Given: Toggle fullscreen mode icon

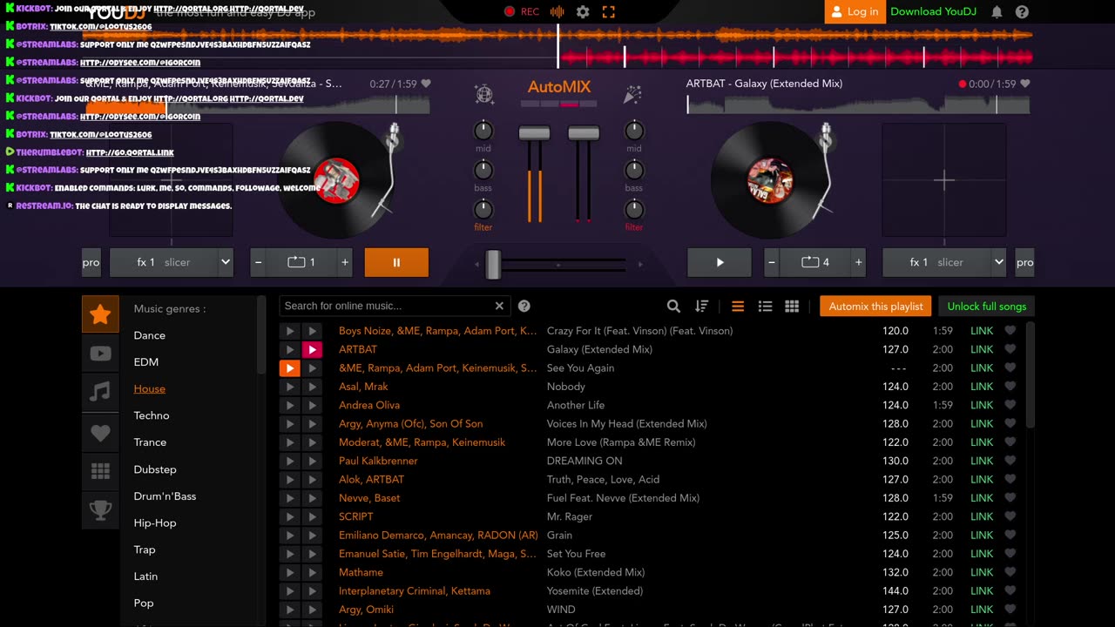Looking at the screenshot, I should (608, 11).
